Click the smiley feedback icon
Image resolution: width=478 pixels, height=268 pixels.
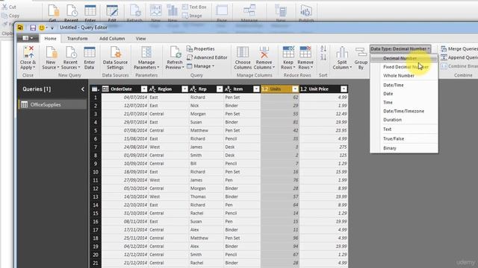pos(42,28)
